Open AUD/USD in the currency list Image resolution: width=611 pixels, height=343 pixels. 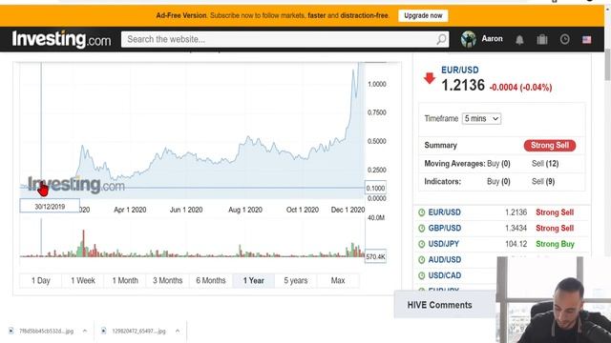pyautogui.click(x=445, y=260)
